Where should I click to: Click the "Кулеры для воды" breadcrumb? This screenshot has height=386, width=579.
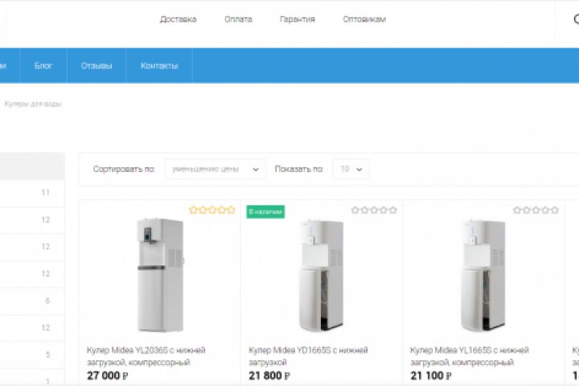33,104
